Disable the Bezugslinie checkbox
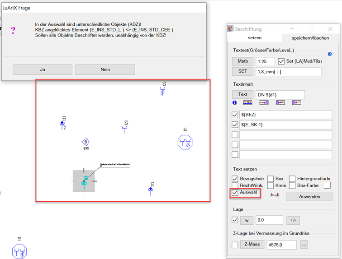Screen dimensions: 342x259 235,179
